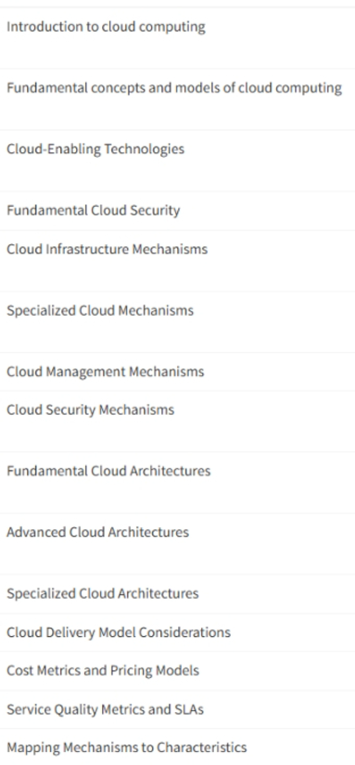Screen dimensions: 355x765
Task: Open Cloud Infrastructure Mechanisms entry
Action: (177, 261)
